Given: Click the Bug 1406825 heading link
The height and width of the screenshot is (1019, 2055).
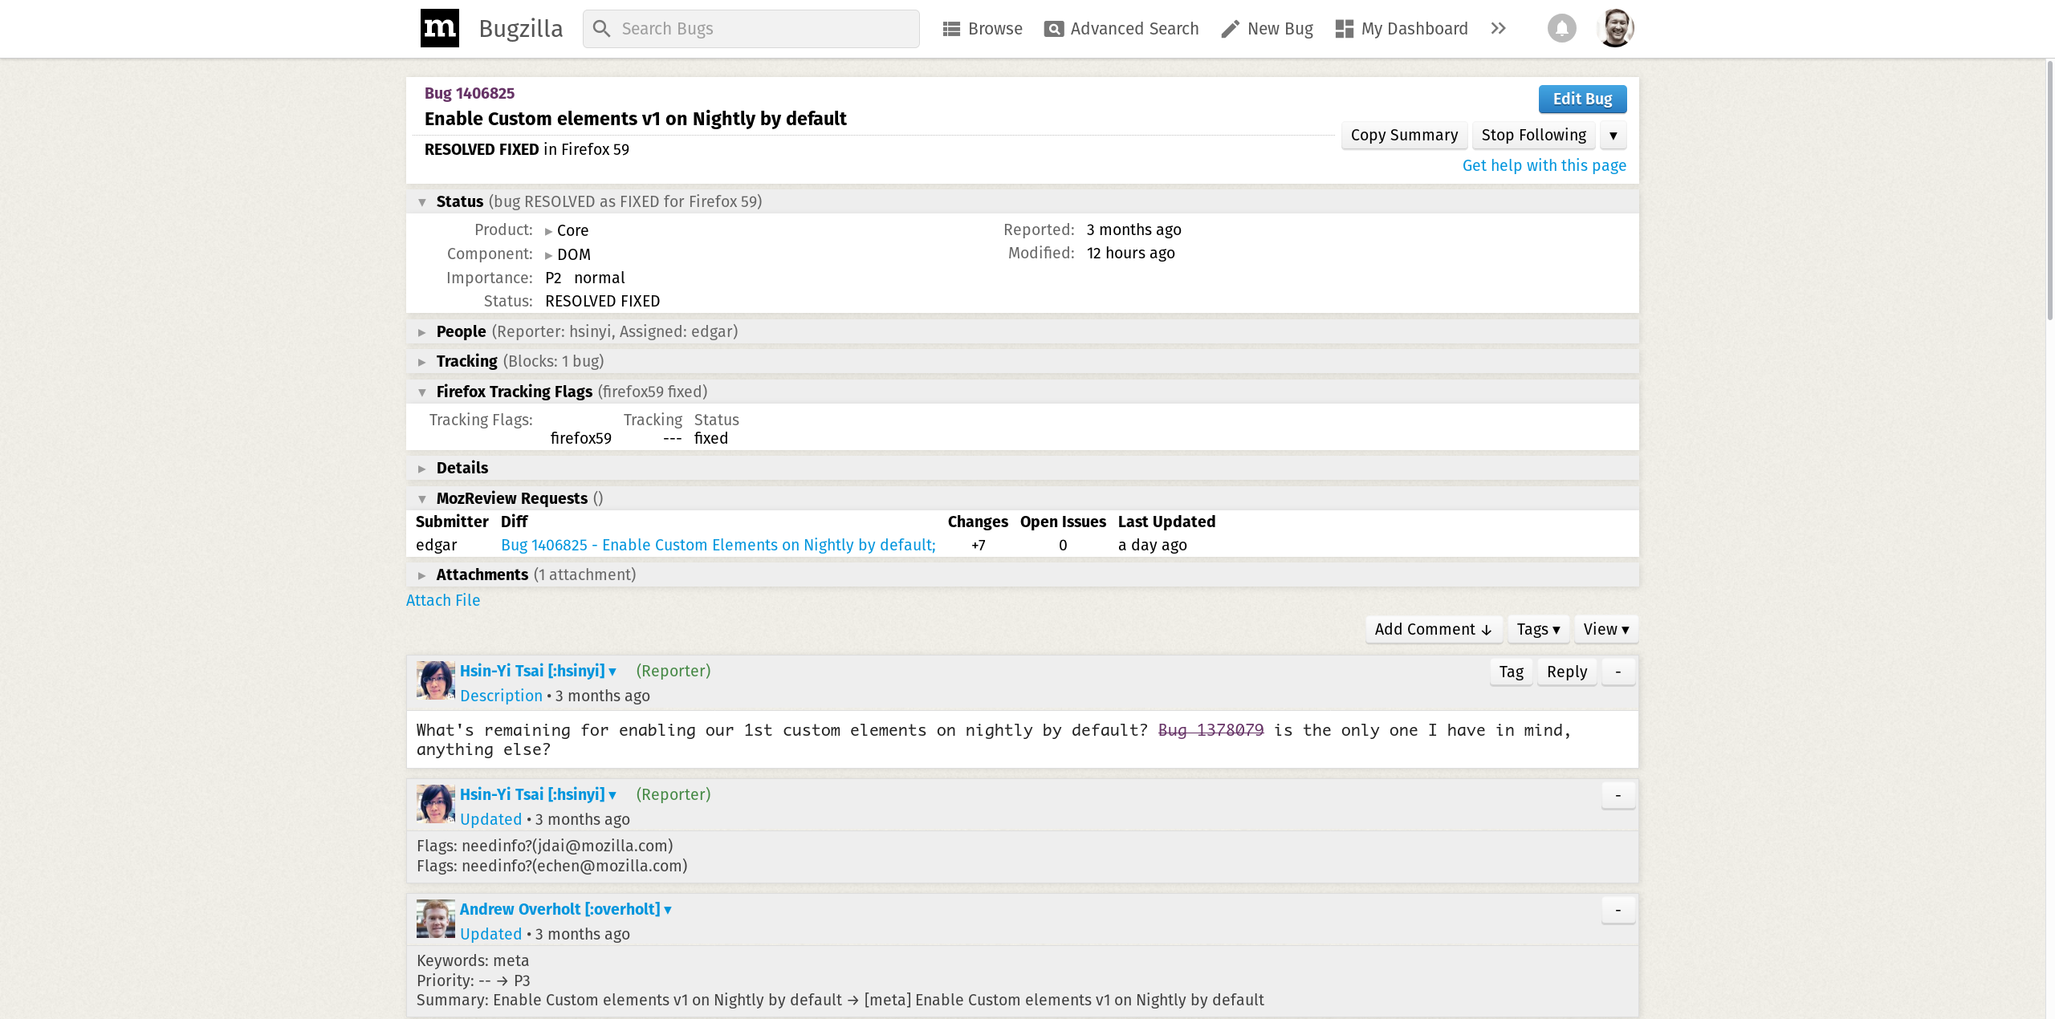Looking at the screenshot, I should (x=469, y=93).
